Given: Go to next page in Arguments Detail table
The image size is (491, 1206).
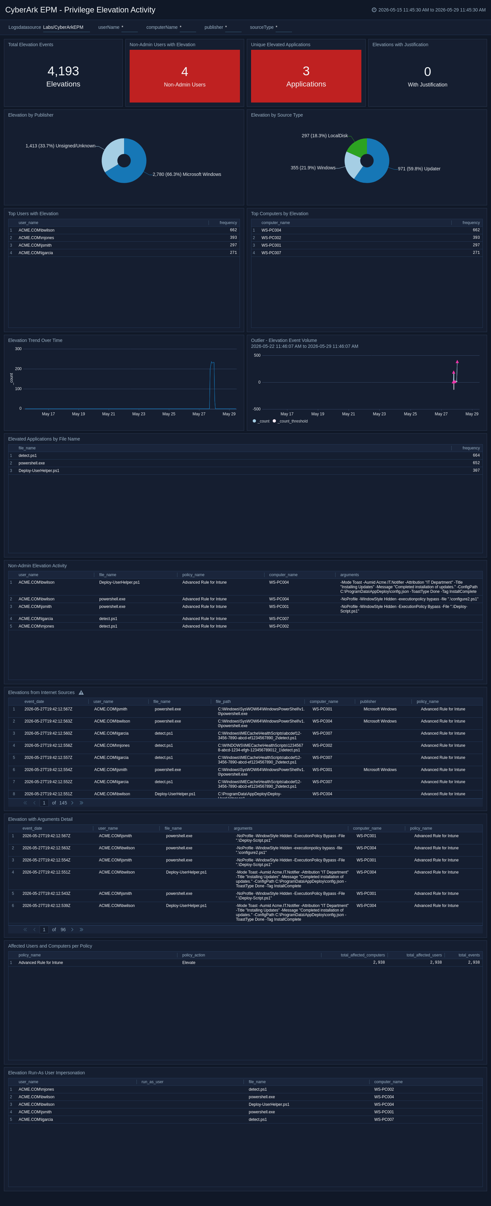Looking at the screenshot, I should point(72,930).
